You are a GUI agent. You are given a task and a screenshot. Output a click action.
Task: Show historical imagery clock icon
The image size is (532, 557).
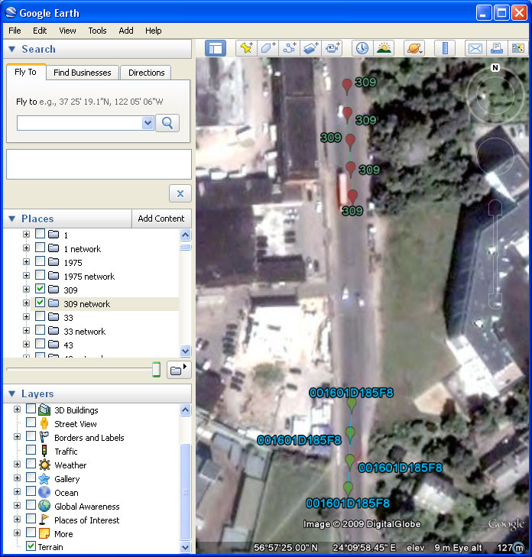point(362,48)
